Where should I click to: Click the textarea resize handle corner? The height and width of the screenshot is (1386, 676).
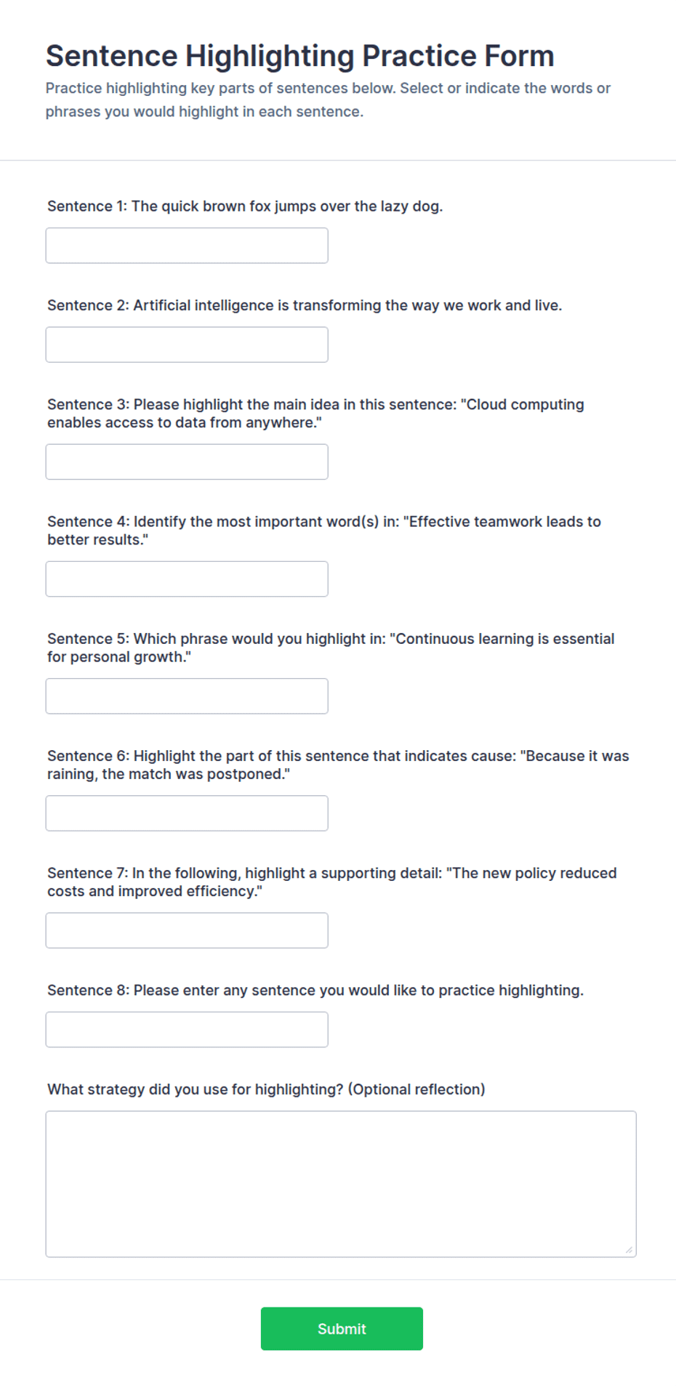pos(629,1249)
